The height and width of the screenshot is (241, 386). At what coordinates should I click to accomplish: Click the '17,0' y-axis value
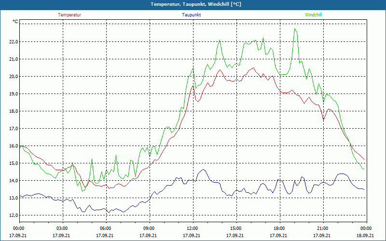[14, 129]
